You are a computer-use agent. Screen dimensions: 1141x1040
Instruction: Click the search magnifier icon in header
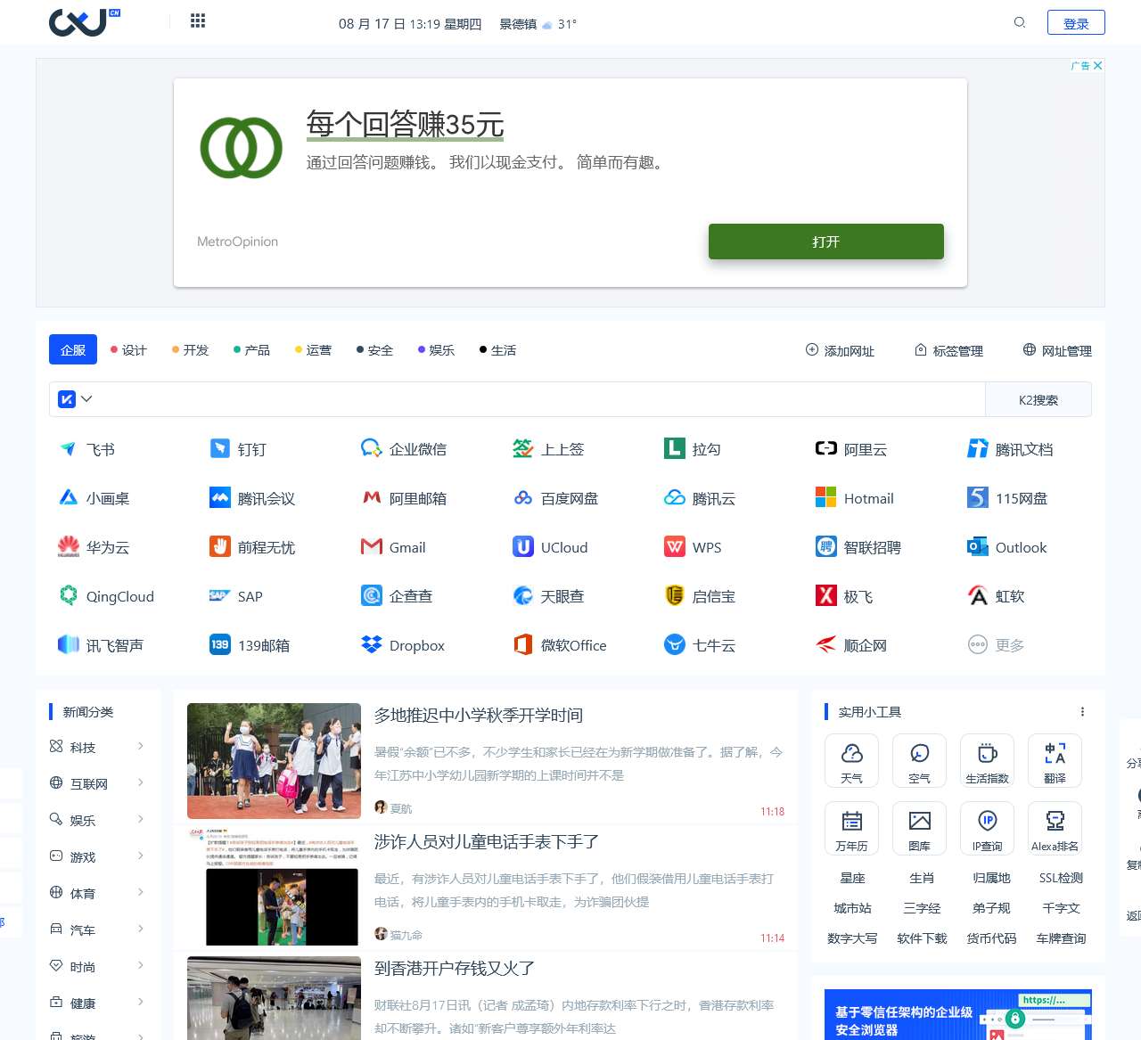[x=1020, y=22]
